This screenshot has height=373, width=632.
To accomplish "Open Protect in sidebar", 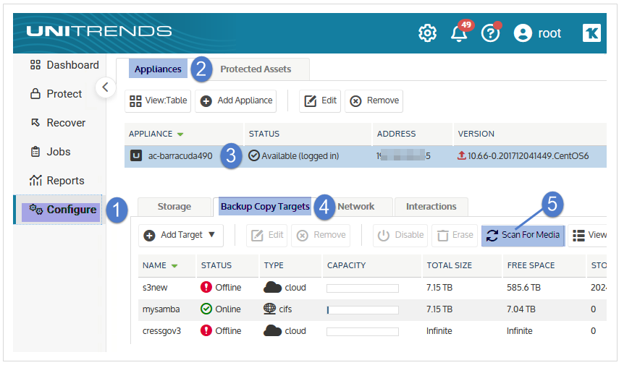I will tap(56, 94).
